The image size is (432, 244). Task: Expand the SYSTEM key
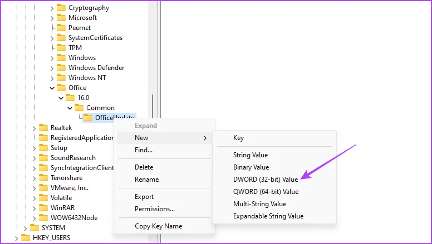click(x=26, y=228)
